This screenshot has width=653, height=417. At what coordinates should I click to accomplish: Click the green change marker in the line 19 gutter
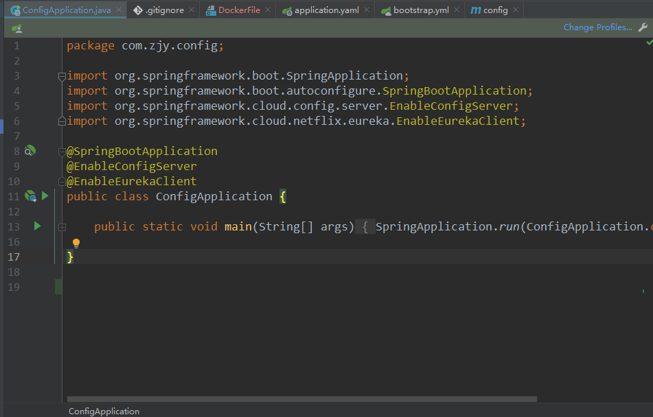(58, 287)
